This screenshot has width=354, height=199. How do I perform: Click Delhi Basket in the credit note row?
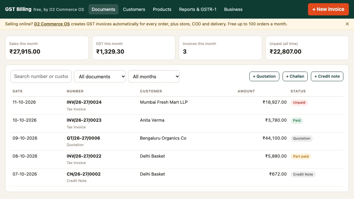(153, 174)
